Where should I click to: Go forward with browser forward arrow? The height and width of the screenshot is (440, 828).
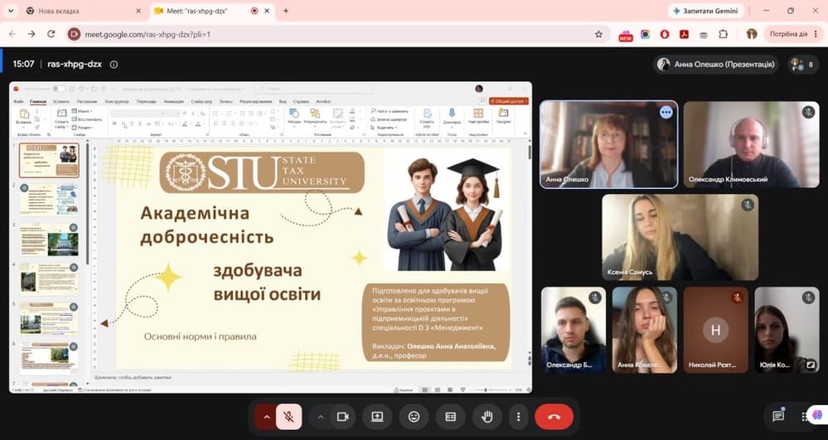(x=31, y=34)
